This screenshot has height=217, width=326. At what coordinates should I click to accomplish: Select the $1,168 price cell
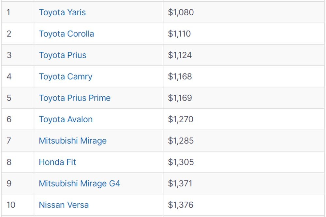[x=244, y=76]
